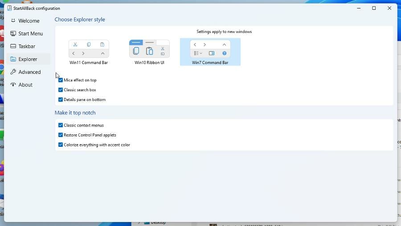Uncheck Colorize everything with accent color

[61, 145]
